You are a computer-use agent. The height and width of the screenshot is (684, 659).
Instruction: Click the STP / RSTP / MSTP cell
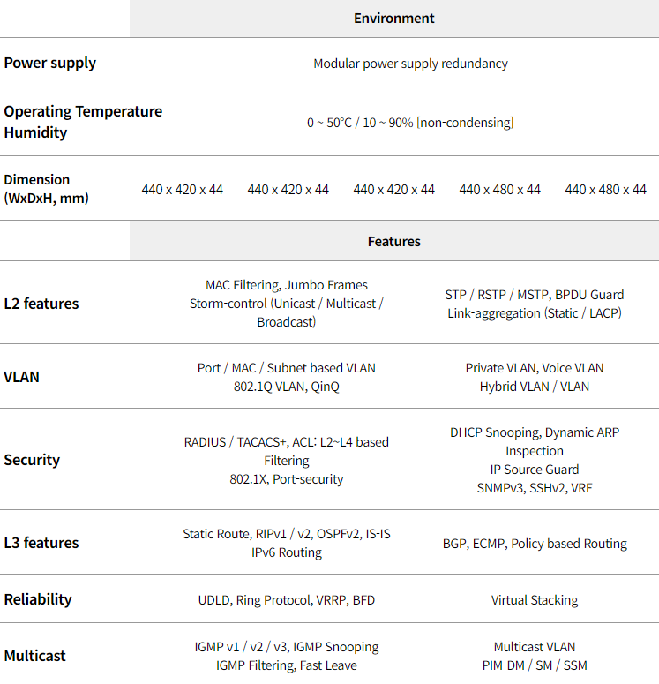click(x=535, y=304)
